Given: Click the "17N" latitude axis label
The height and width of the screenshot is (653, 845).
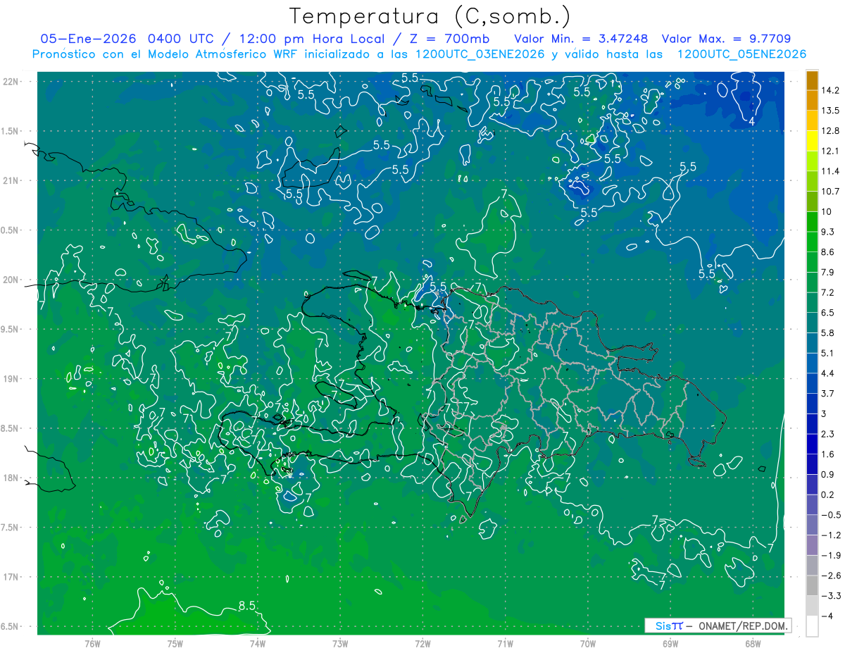Looking at the screenshot, I should coord(12,577).
